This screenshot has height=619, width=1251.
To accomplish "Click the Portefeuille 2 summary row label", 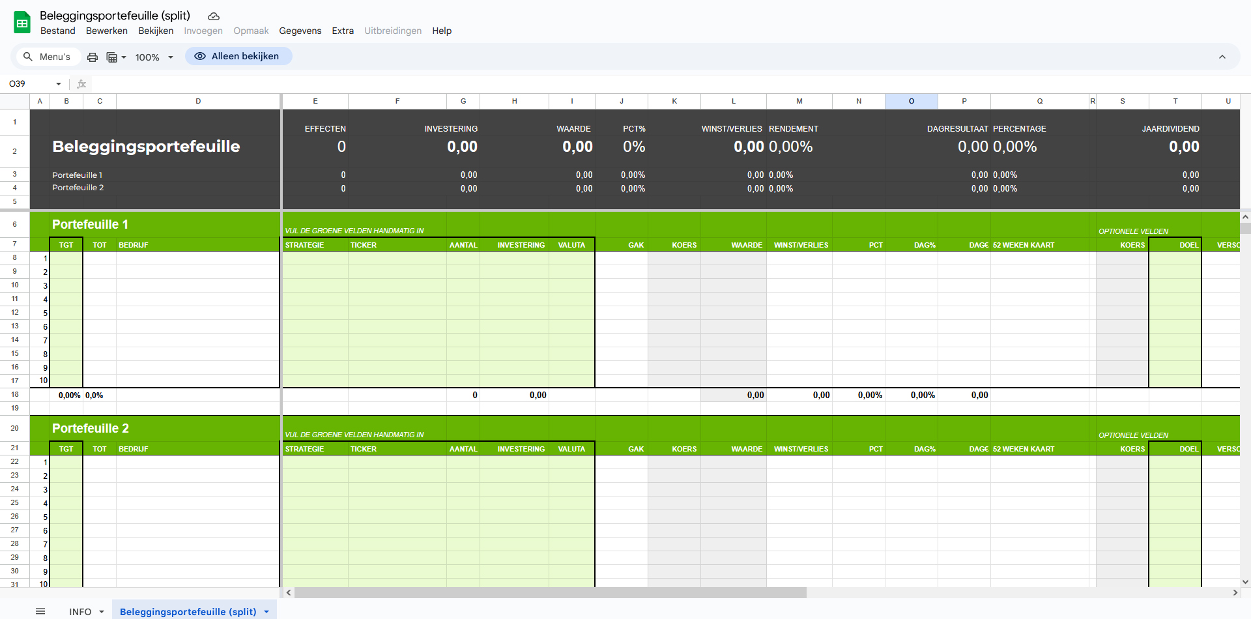I will (x=78, y=188).
